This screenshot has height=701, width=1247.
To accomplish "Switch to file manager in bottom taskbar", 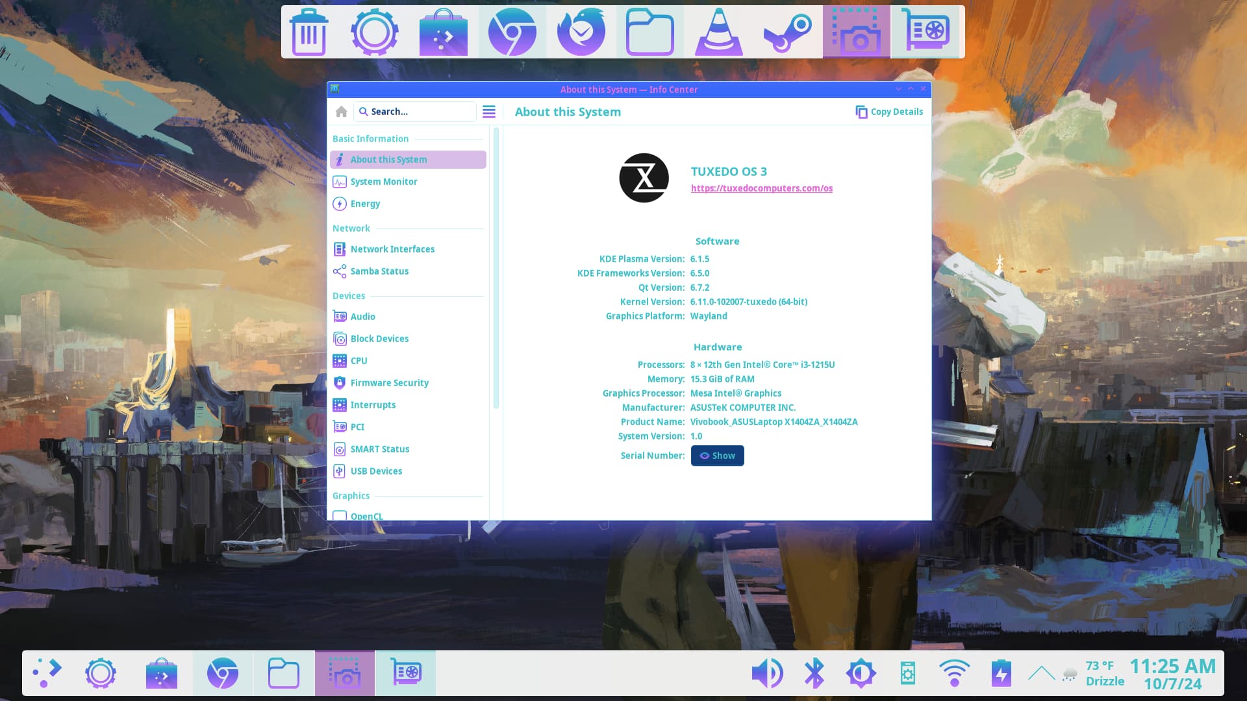I will tap(284, 673).
